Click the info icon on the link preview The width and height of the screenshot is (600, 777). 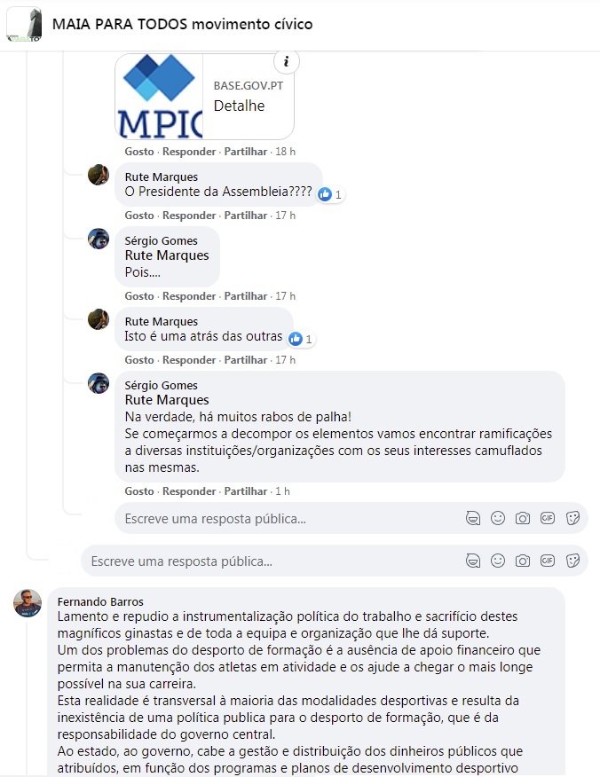click(286, 61)
